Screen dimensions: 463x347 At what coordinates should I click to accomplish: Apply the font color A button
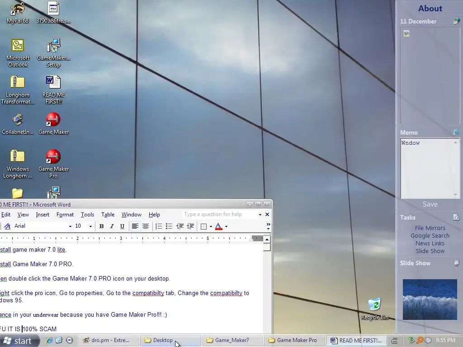coord(218,226)
